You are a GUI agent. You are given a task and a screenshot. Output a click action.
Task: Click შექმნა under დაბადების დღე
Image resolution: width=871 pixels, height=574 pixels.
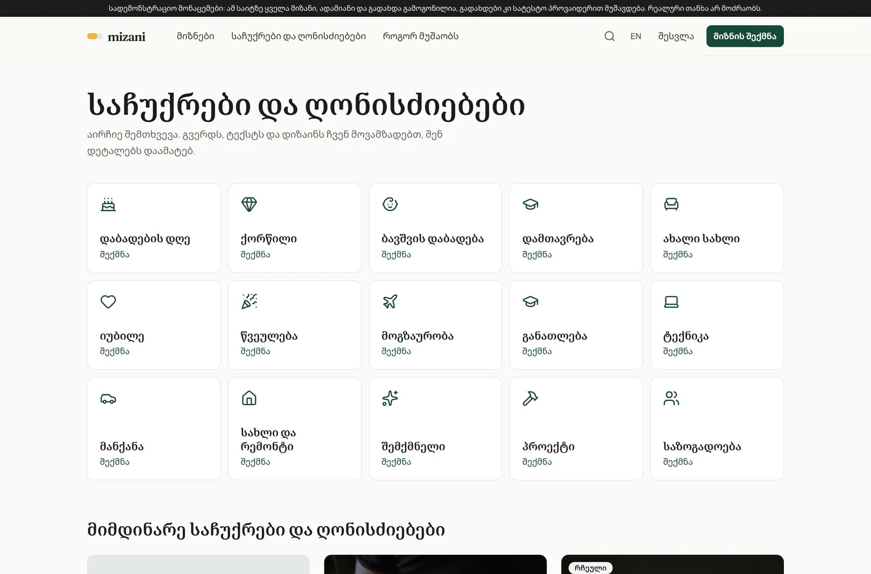click(x=115, y=255)
